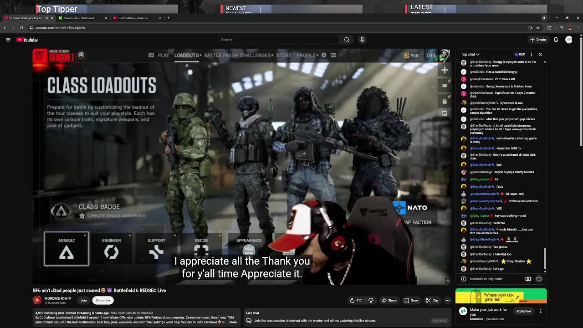The height and width of the screenshot is (328, 583).
Task: Open the live chat three-dot options
Action: click(x=531, y=54)
